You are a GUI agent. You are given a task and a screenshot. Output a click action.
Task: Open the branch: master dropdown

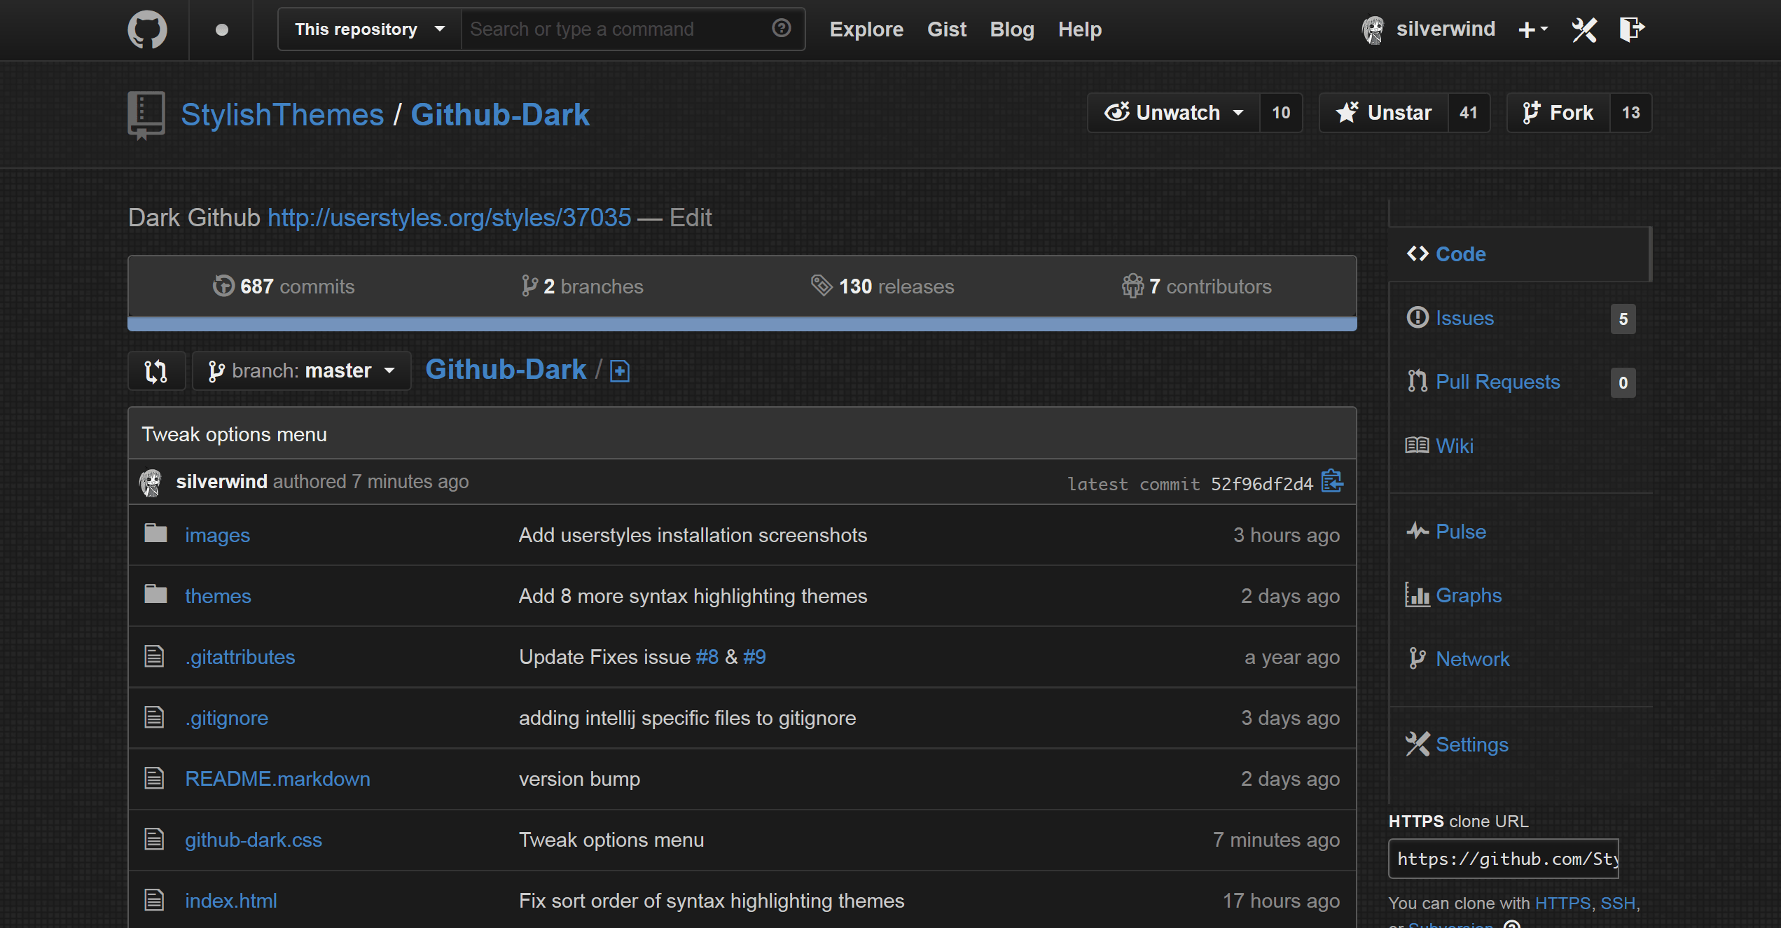[302, 370]
